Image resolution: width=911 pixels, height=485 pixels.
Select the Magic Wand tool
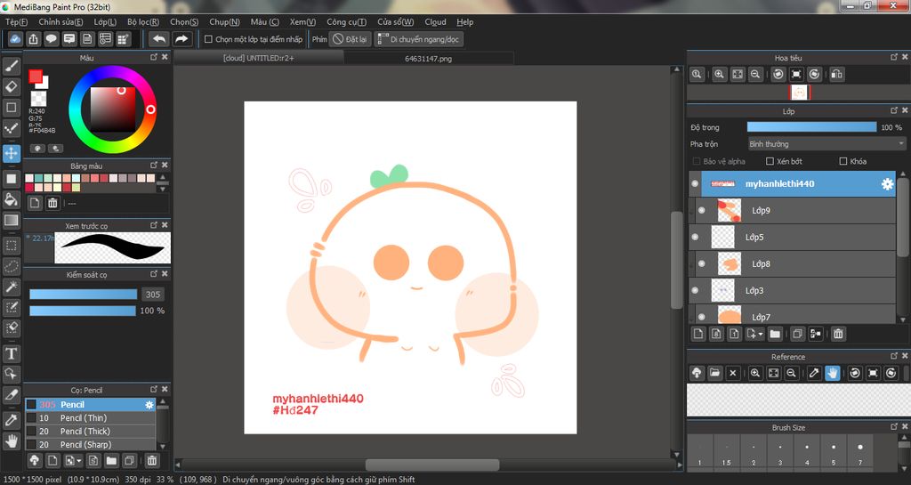coord(11,287)
